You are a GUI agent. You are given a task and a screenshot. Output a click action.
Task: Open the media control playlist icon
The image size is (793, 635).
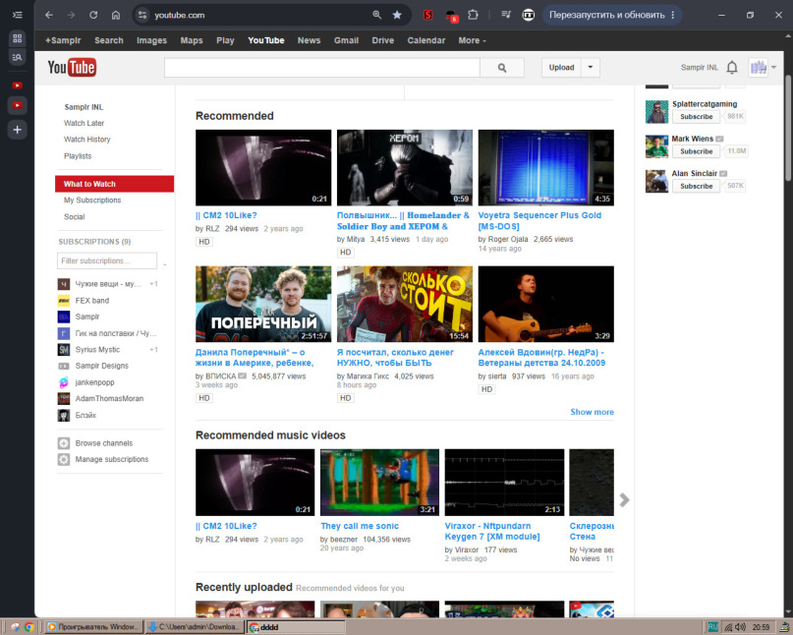pyautogui.click(x=506, y=15)
